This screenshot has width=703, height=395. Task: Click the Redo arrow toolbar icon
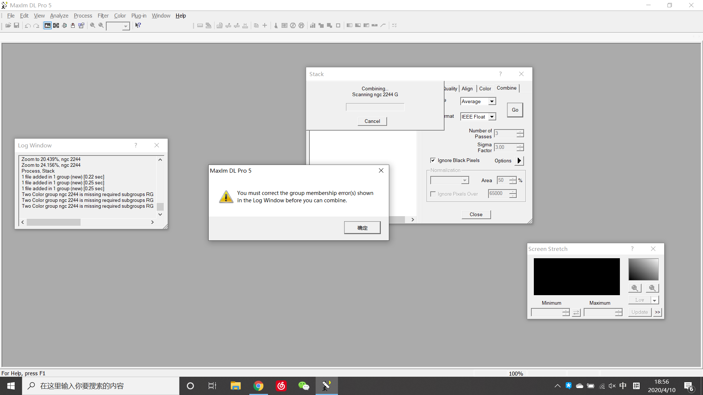pos(36,26)
